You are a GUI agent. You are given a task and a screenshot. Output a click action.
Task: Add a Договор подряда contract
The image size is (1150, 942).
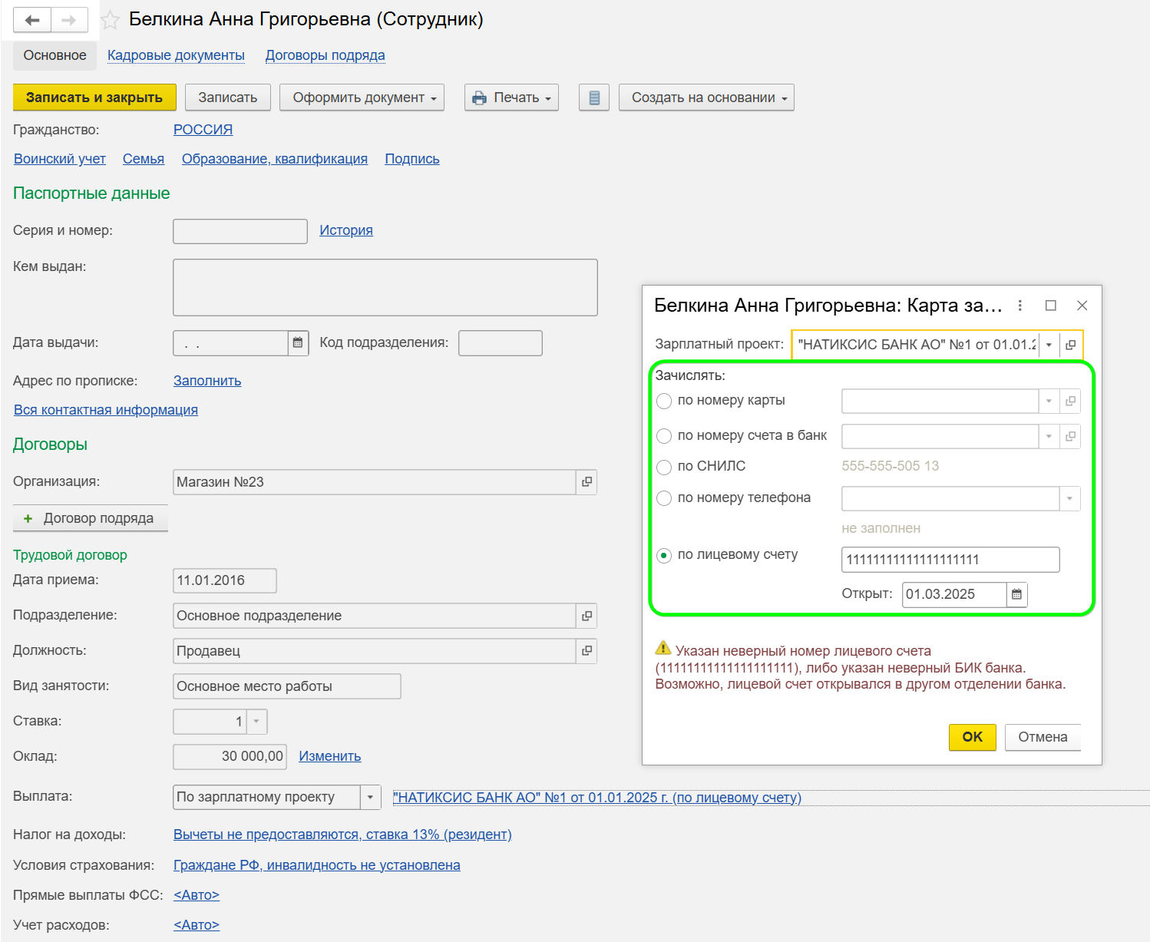91,518
